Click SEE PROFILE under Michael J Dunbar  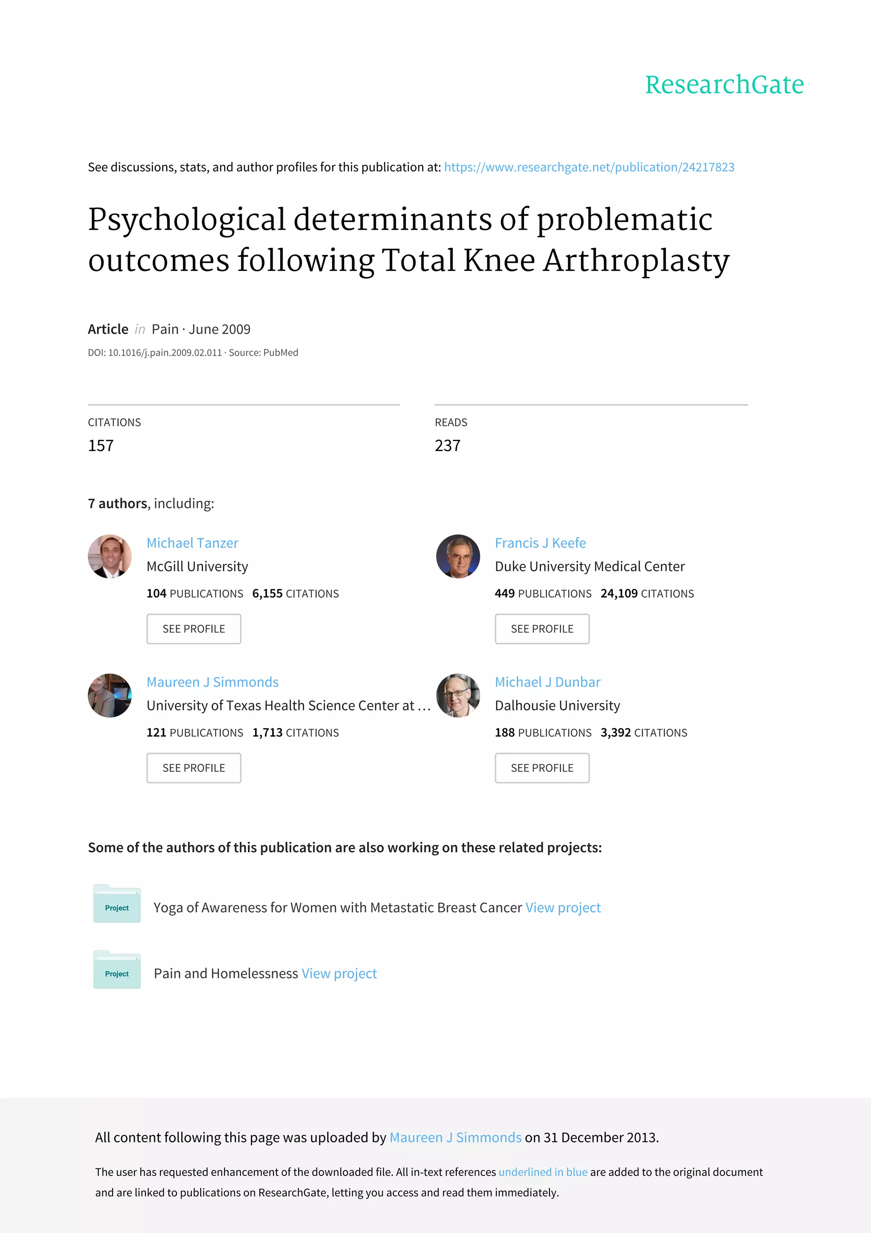[542, 768]
